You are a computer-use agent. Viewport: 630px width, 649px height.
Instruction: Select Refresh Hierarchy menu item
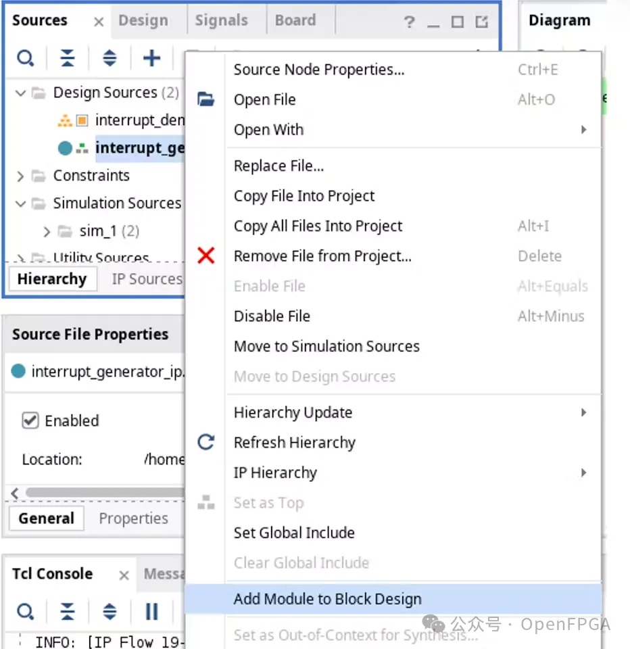coord(294,443)
